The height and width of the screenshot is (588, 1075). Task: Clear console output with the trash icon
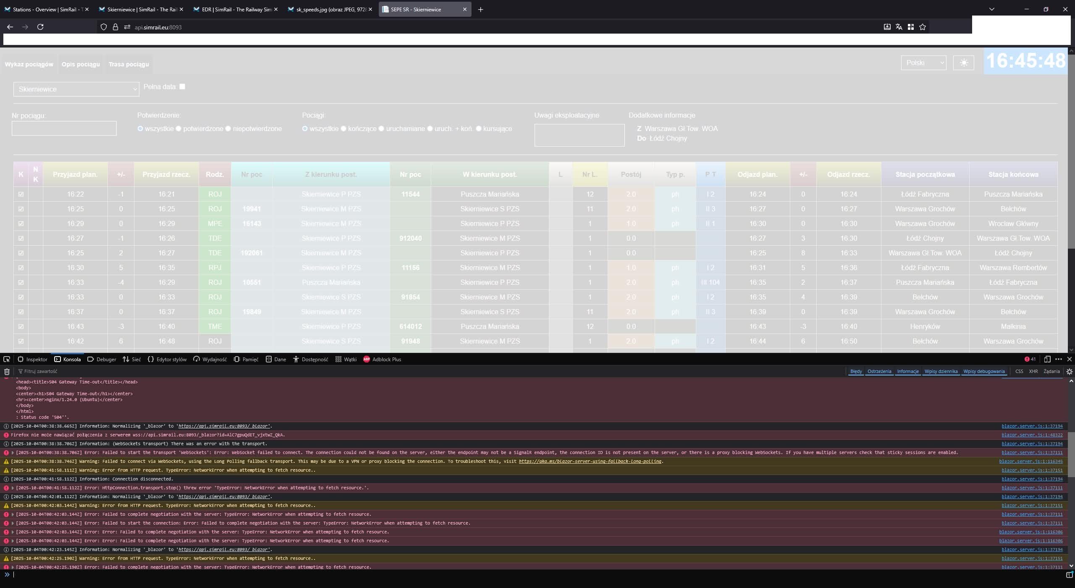point(7,371)
